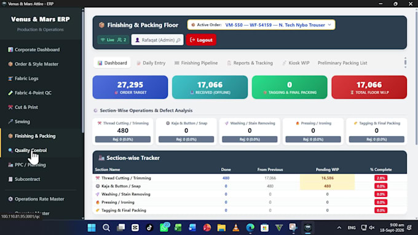This screenshot has width=418, height=235.
Task: Click the sidebar vertical scrollbar
Action: 82,72
